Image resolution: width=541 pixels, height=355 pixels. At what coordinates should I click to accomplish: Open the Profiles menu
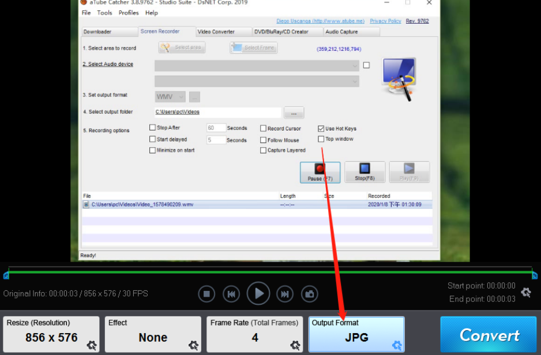(129, 13)
